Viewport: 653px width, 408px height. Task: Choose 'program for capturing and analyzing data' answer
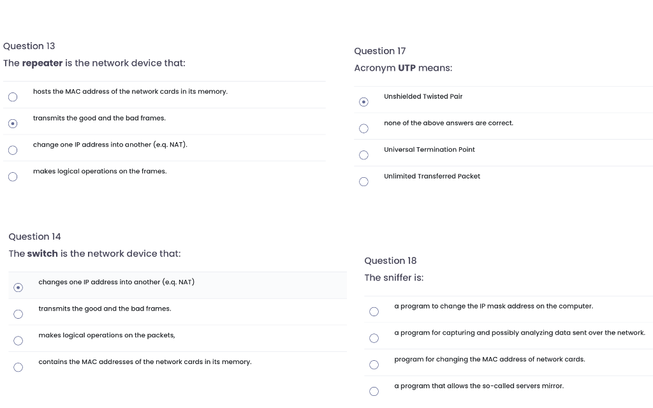[374, 338]
